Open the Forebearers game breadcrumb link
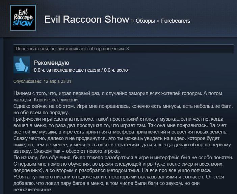The height and width of the screenshot is (194, 237). click(176, 21)
